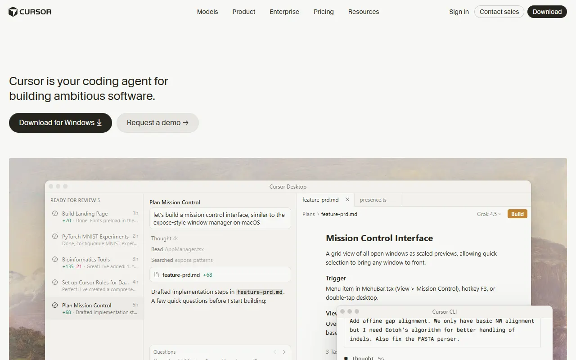Viewport: 576px width, 360px height.
Task: Click the Plans breadcrumb
Action: pyautogui.click(x=309, y=214)
